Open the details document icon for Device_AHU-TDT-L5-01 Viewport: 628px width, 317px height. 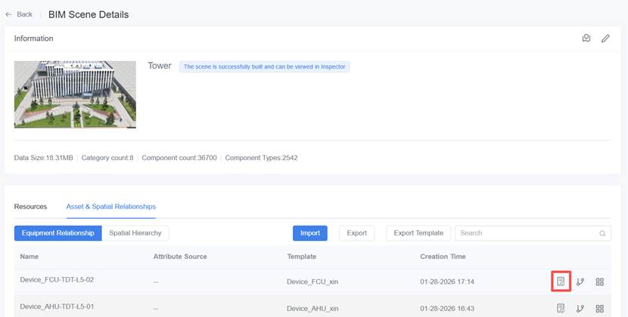pyautogui.click(x=561, y=308)
